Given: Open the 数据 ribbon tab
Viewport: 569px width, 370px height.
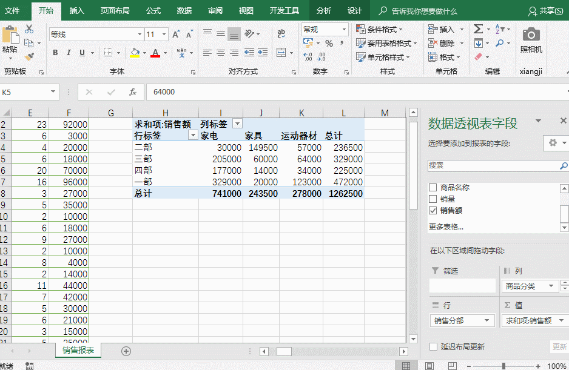Looking at the screenshot, I should [x=184, y=11].
